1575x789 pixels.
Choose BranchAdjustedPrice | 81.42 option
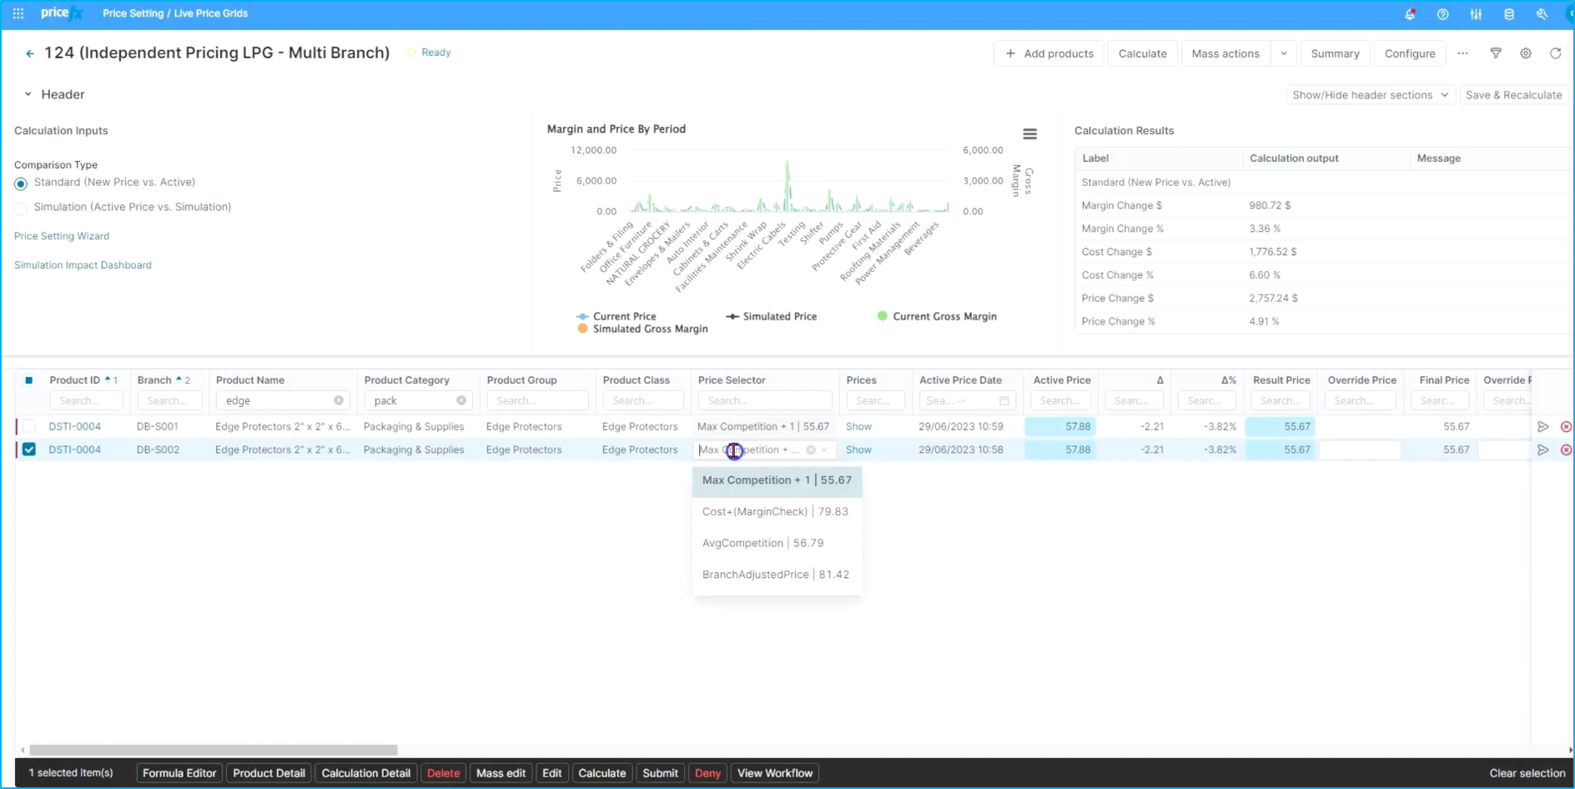(x=775, y=575)
